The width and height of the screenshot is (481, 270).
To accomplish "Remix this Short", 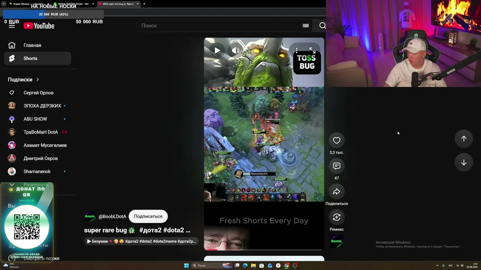I will coord(336,217).
